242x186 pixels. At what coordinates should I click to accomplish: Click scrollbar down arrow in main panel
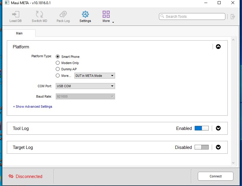(233, 163)
